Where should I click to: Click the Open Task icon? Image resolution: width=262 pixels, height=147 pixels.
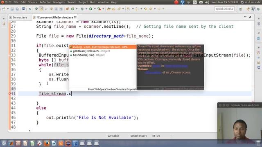click(114, 9)
